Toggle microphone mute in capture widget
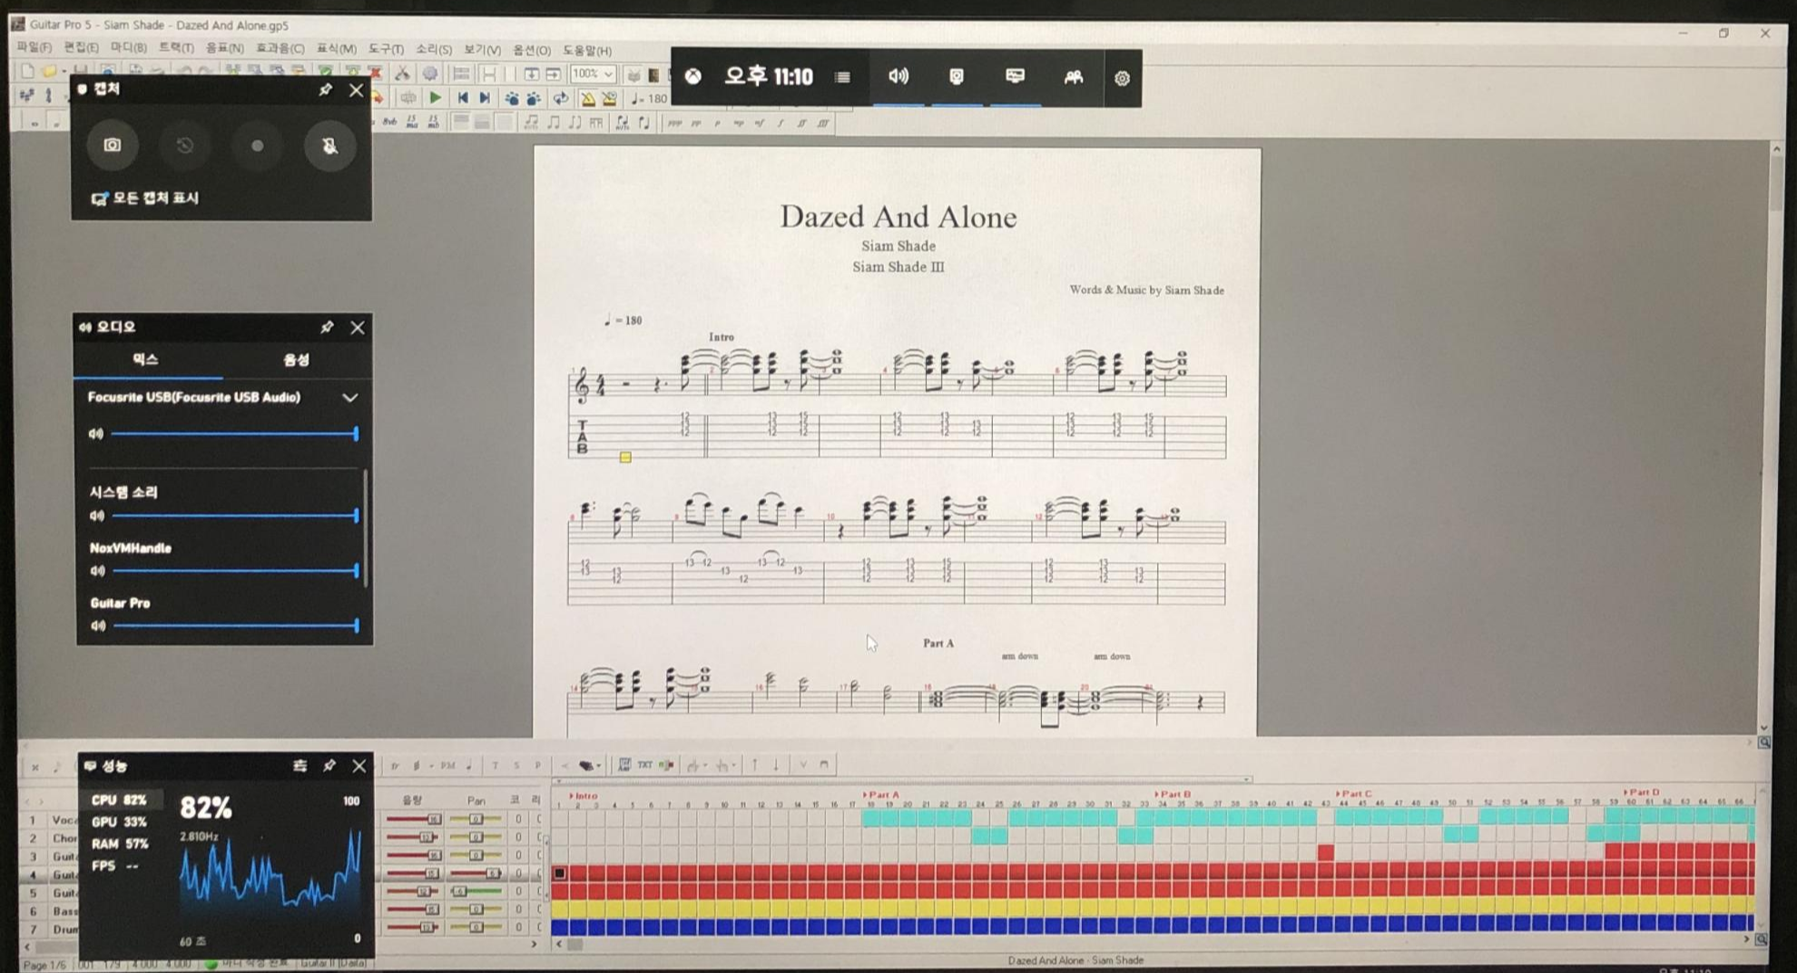This screenshot has width=1797, height=973. coord(329,145)
